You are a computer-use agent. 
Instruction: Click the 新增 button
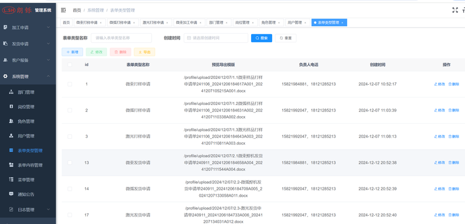click(x=72, y=52)
